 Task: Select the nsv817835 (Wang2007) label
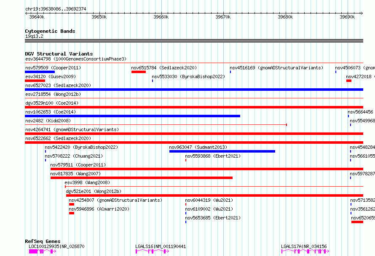(75, 174)
